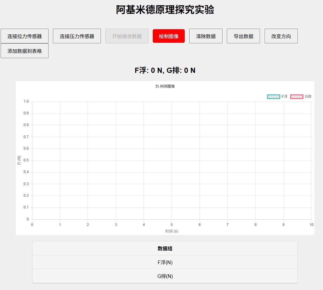Export data with the 导出数据 button
Image resolution: width=323 pixels, height=290 pixels.
click(243, 36)
